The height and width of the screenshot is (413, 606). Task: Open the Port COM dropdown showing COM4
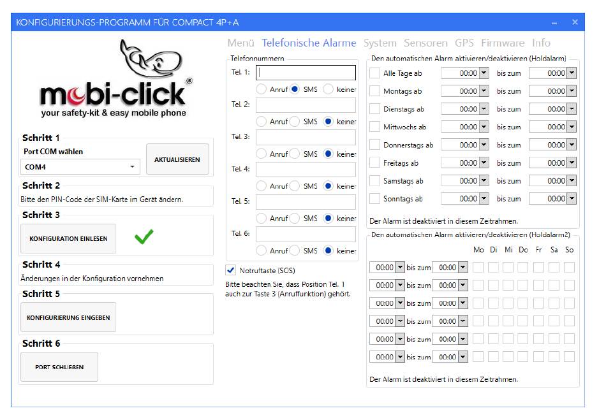pos(80,167)
